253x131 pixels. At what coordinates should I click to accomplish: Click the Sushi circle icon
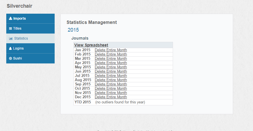coord(11,58)
